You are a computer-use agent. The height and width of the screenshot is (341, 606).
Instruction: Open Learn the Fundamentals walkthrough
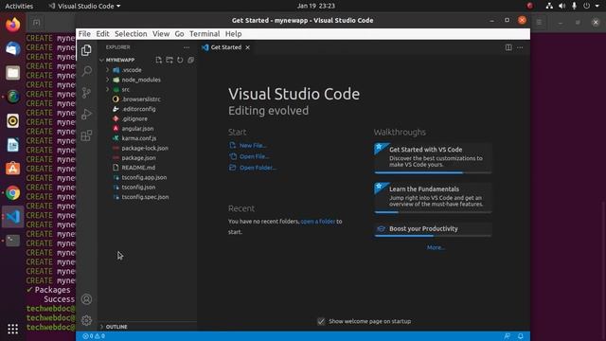(433, 198)
